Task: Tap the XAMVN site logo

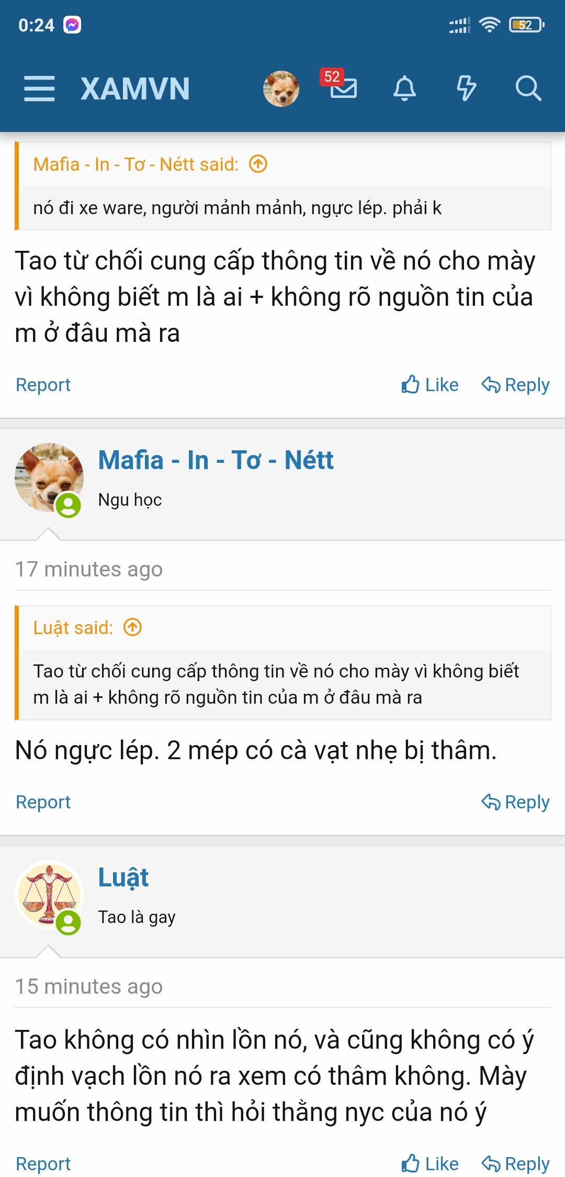Action: [135, 88]
